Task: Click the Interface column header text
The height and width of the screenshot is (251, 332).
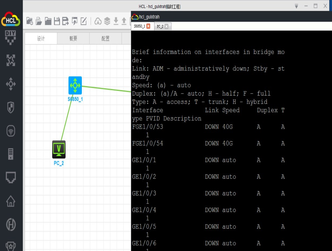Action: [147, 110]
